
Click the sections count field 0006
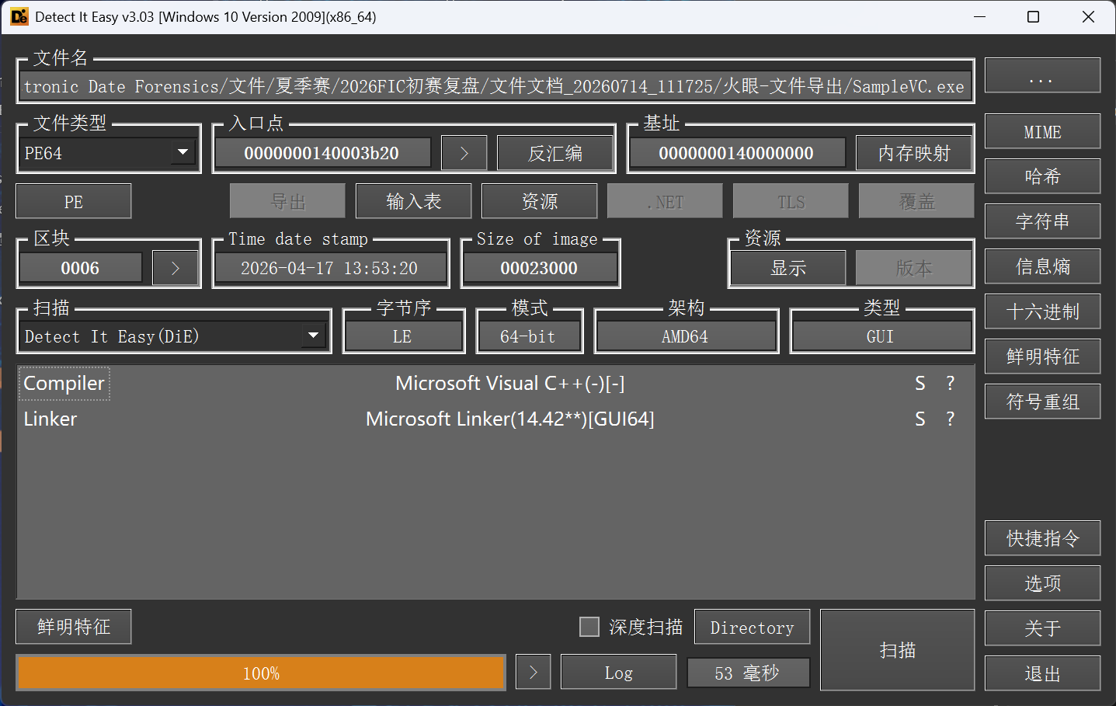tap(80, 268)
